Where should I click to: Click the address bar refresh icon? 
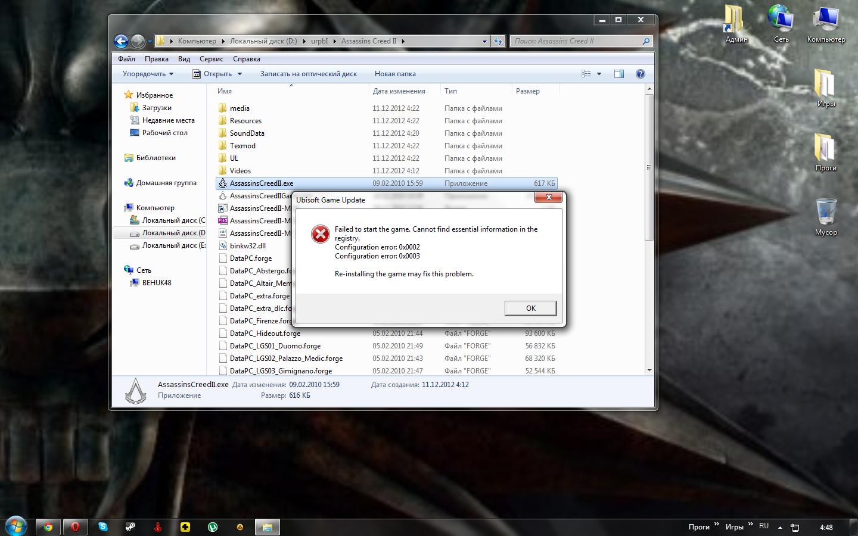[x=498, y=41]
